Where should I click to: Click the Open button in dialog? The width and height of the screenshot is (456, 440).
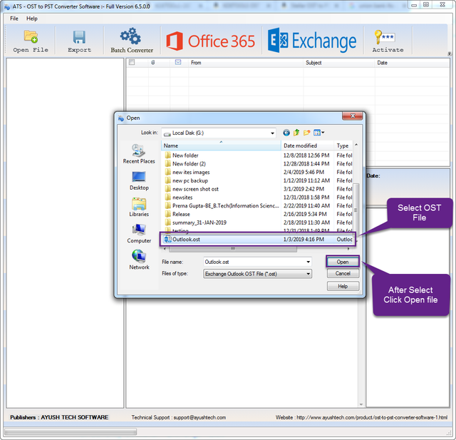pyautogui.click(x=343, y=262)
